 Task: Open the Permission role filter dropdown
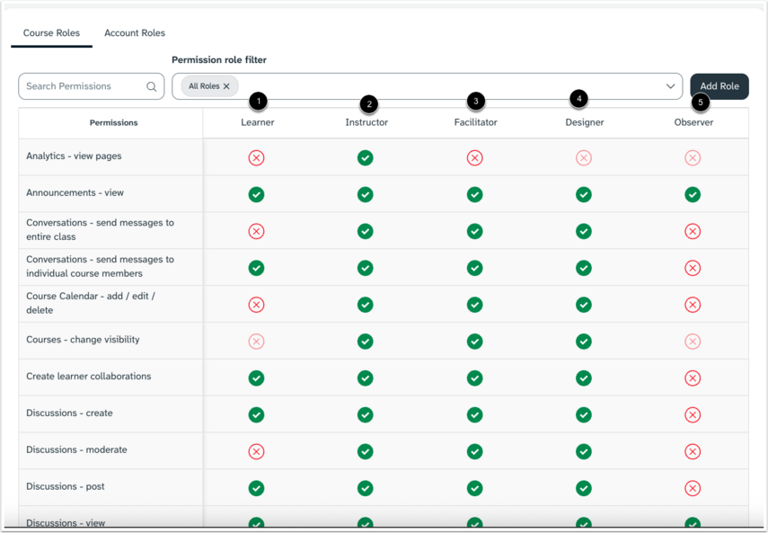coord(669,85)
